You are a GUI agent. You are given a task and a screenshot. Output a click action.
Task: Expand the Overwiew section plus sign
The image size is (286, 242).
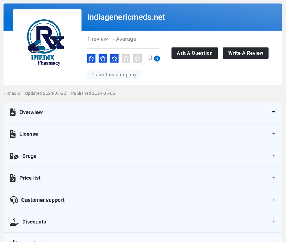tap(273, 112)
